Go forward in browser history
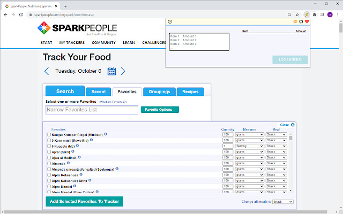The width and height of the screenshot is (343, 214). tap(13, 14)
